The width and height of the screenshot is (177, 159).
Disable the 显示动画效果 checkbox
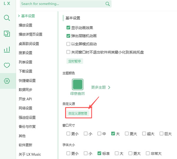point(68,28)
